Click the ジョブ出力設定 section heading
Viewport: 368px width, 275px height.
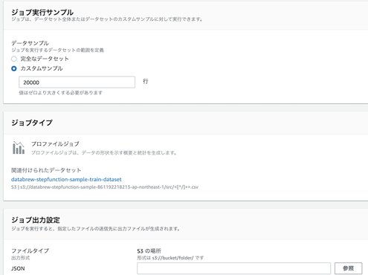point(36,220)
